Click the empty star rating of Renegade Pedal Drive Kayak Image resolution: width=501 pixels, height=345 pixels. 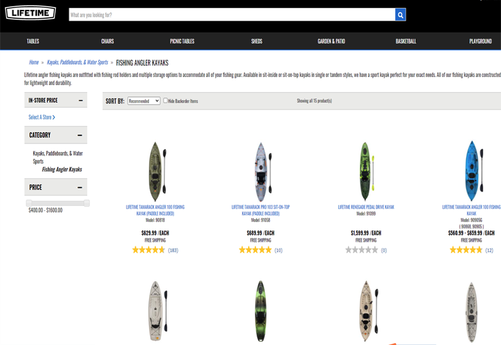pos(361,250)
